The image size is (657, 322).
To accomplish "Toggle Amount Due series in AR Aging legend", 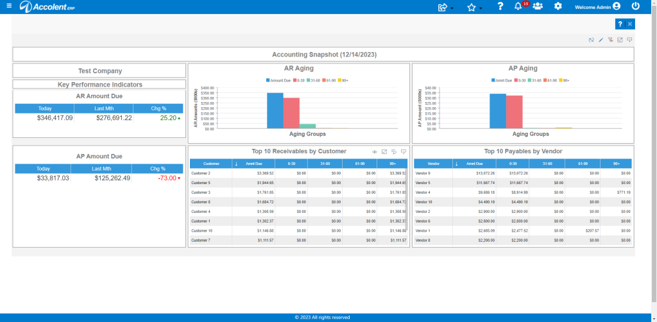I will [278, 80].
